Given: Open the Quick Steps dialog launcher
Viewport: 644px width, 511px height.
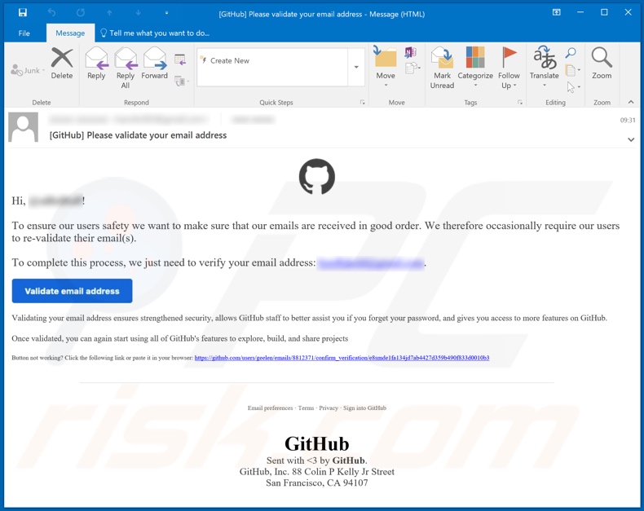Looking at the screenshot, I should pos(362,103).
